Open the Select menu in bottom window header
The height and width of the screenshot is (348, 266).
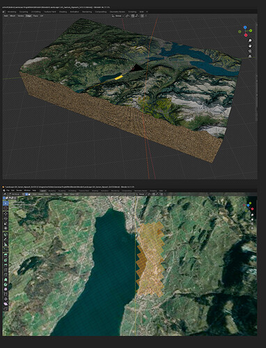click(41, 194)
